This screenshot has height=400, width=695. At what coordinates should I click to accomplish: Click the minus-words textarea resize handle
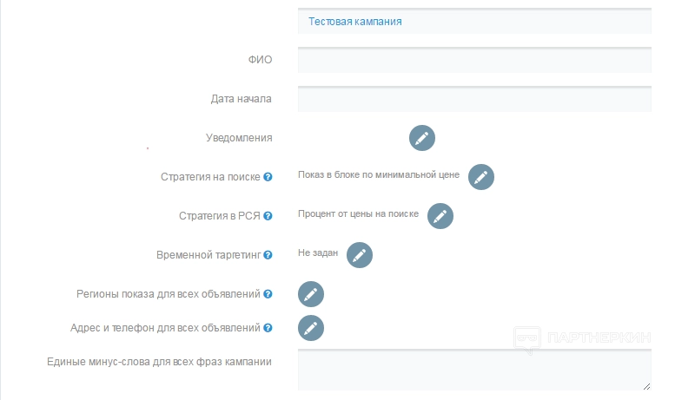pyautogui.click(x=646, y=386)
